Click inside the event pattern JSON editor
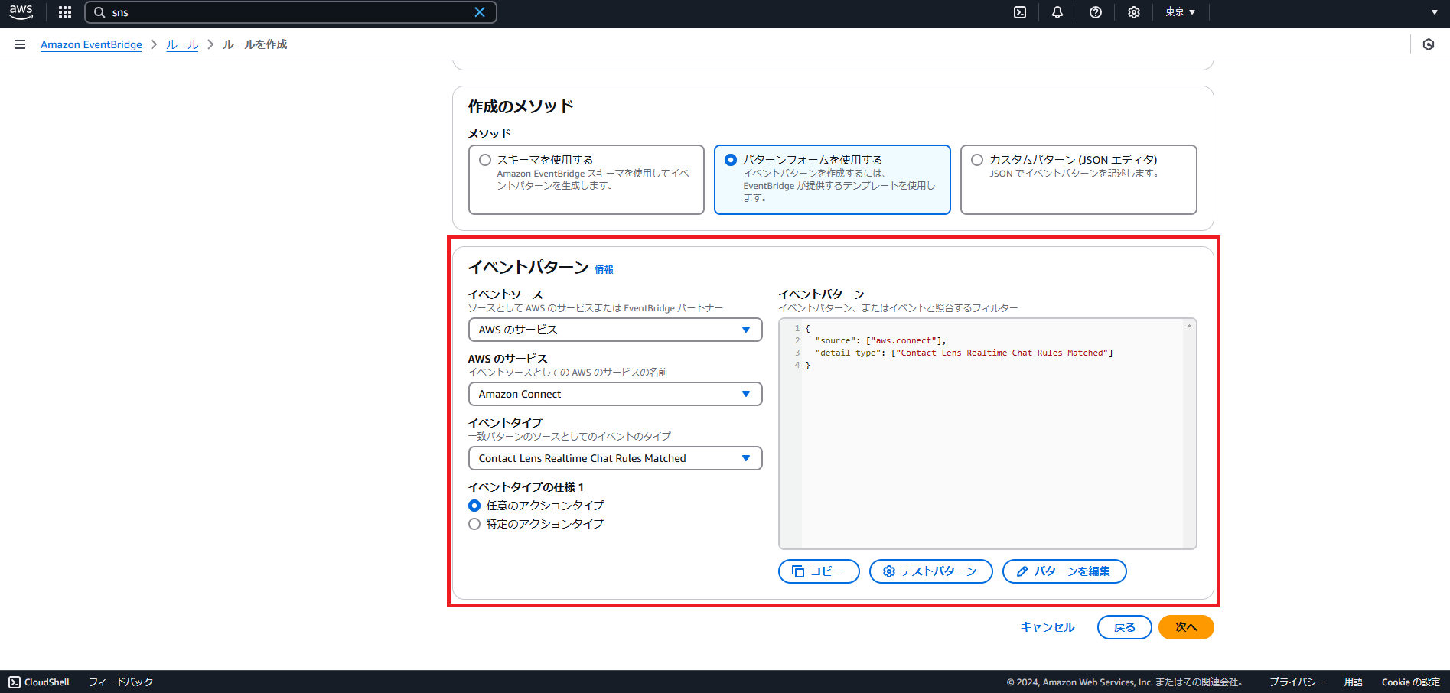 click(x=987, y=434)
